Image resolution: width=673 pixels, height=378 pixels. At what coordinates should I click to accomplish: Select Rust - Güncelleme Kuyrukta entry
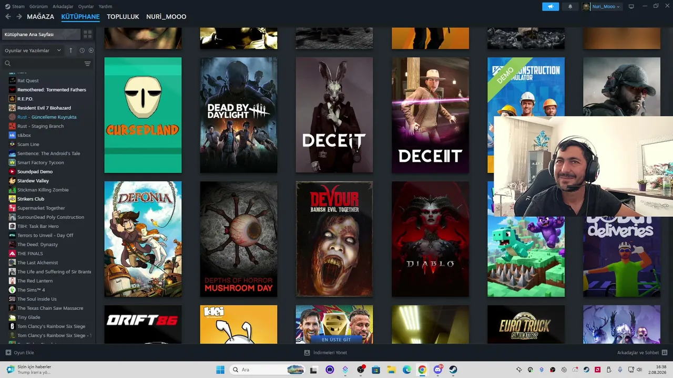click(48, 117)
